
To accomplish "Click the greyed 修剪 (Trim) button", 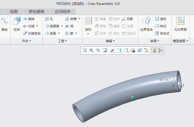I will pos(100,26).
